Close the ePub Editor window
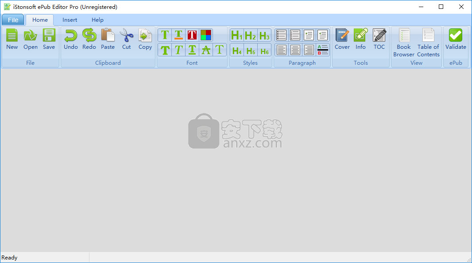This screenshot has height=263, width=472. [x=461, y=7]
